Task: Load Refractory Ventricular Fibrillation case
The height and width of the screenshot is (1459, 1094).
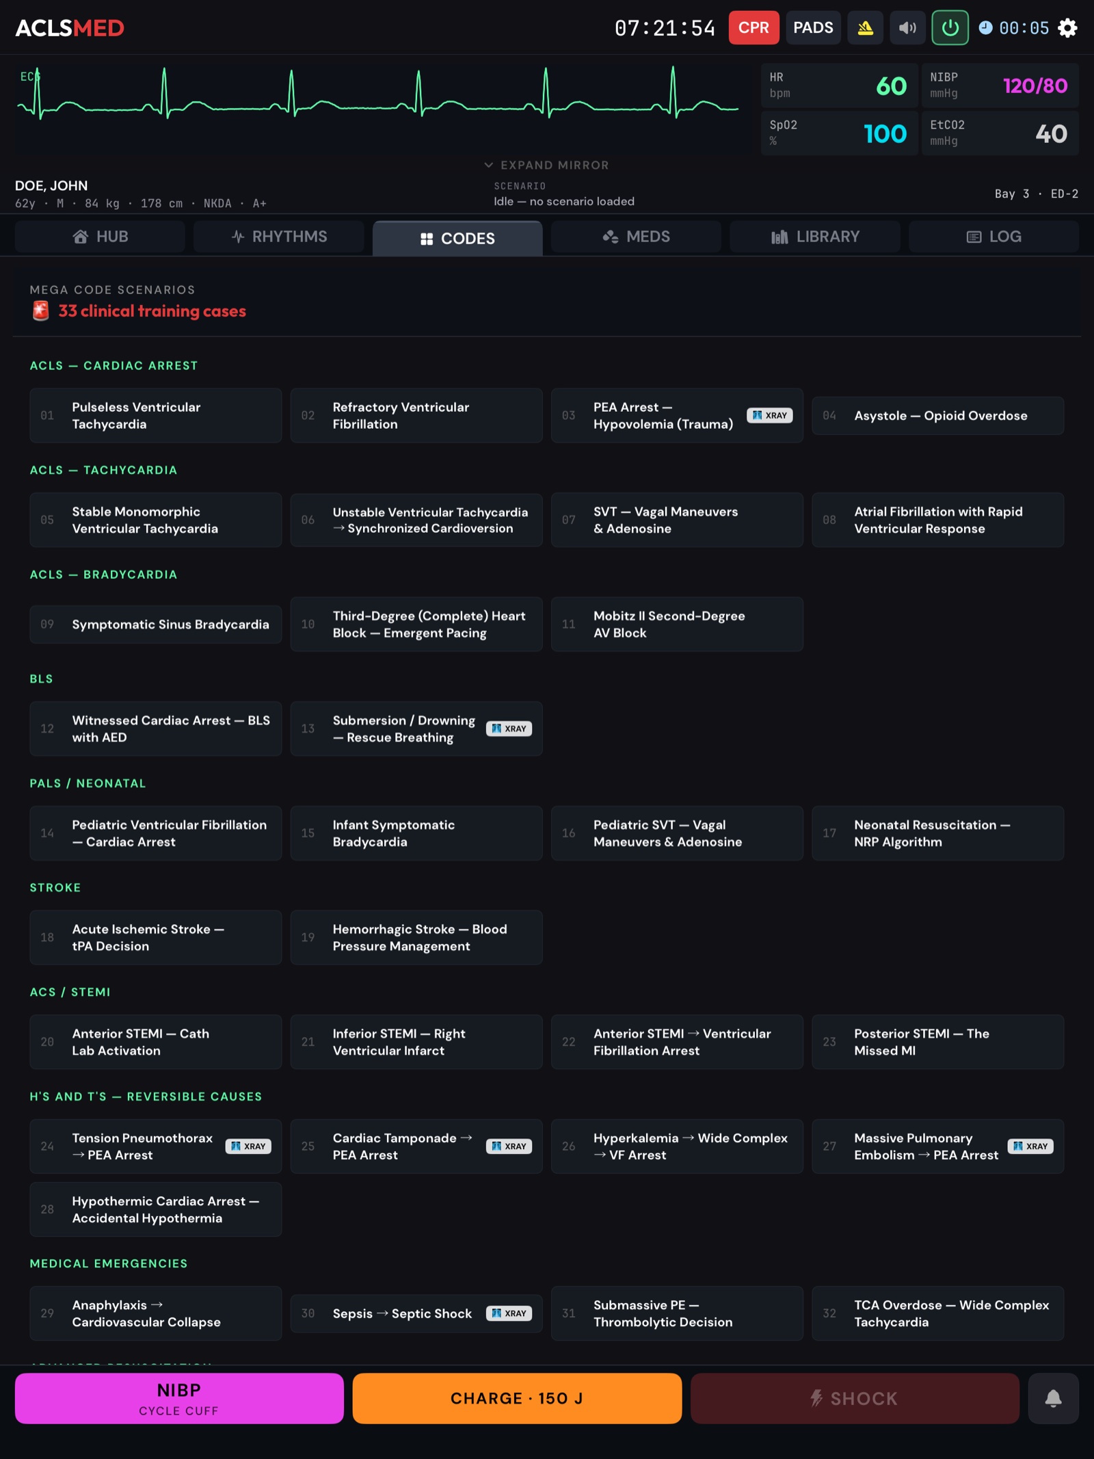Action: coord(416,415)
